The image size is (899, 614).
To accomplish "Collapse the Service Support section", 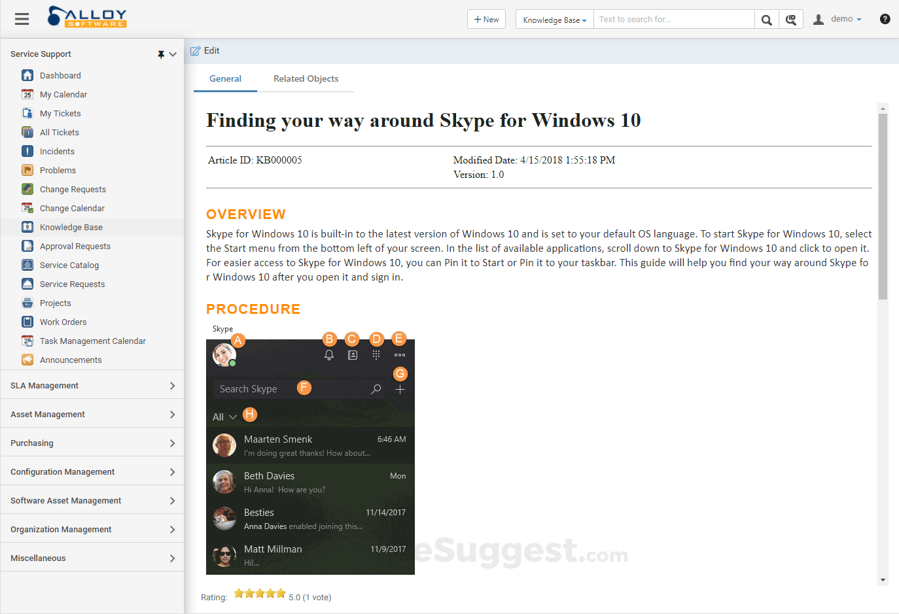I will click(x=173, y=54).
